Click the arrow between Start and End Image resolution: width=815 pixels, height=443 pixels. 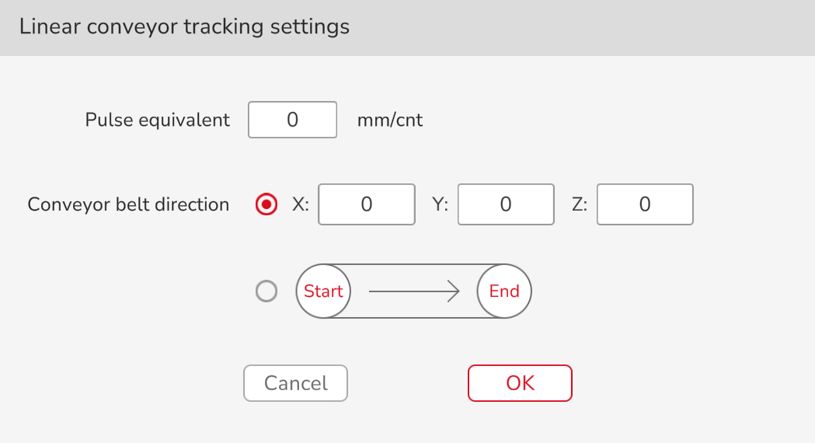click(413, 291)
